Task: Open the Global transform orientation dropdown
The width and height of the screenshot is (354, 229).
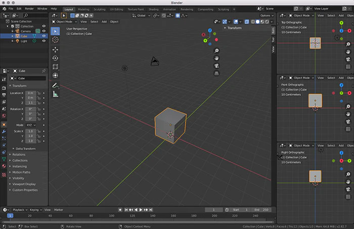Action: [141, 16]
